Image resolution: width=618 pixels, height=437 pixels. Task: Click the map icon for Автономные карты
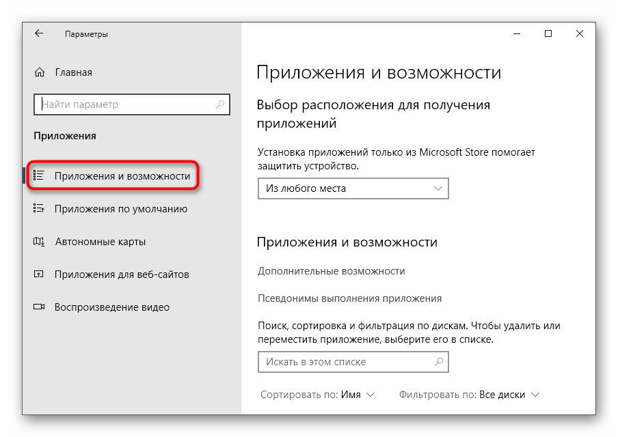pyautogui.click(x=39, y=242)
